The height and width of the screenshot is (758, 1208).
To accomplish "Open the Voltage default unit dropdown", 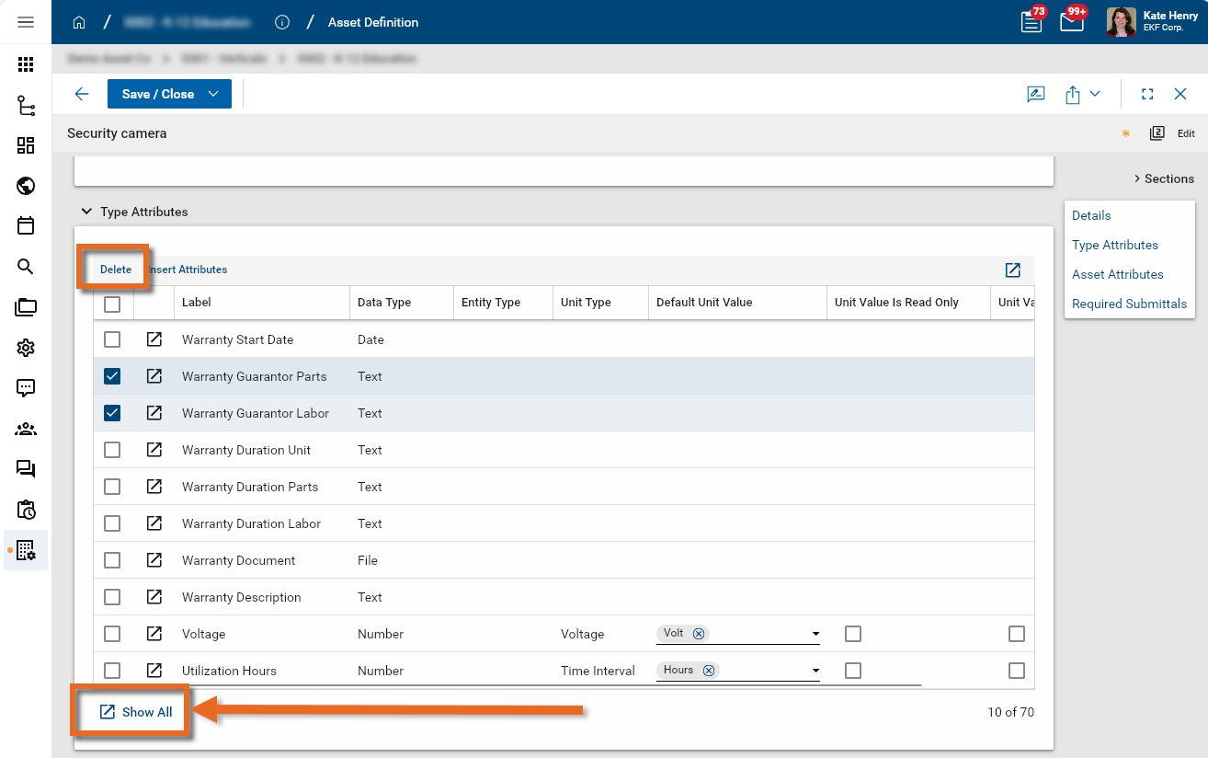I will pos(815,634).
